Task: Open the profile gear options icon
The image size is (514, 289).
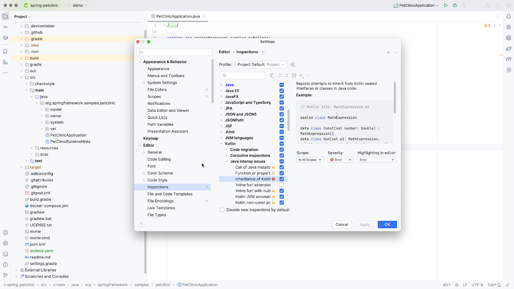Action: coord(292,65)
